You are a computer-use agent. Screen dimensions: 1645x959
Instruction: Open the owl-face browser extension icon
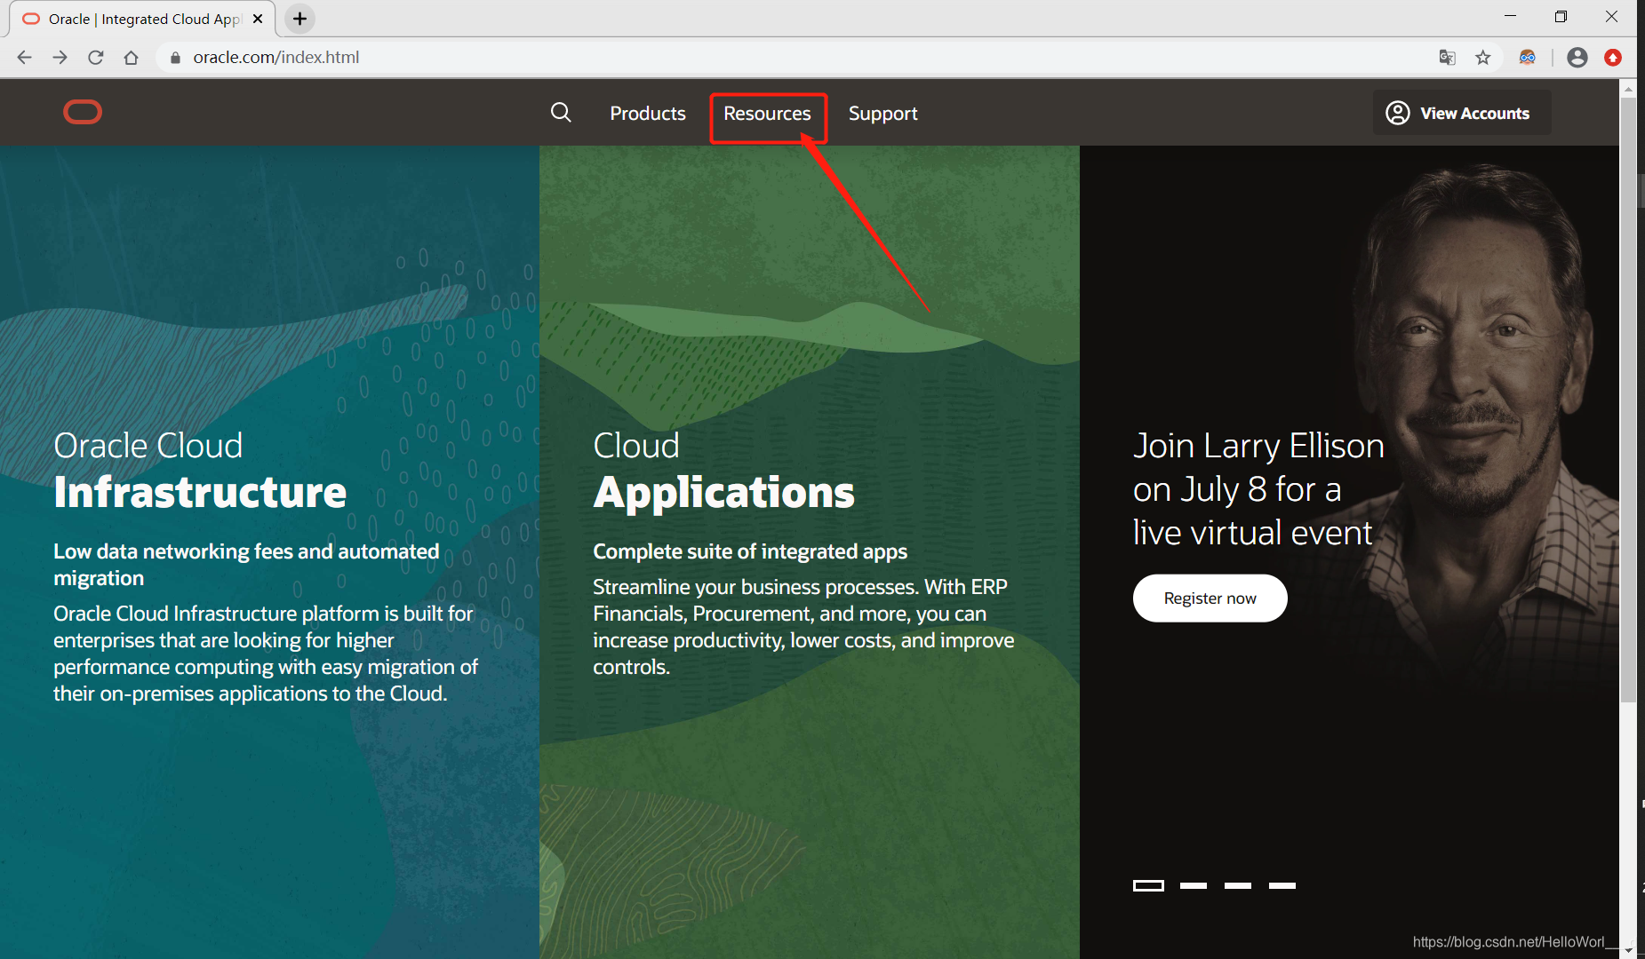(x=1528, y=58)
